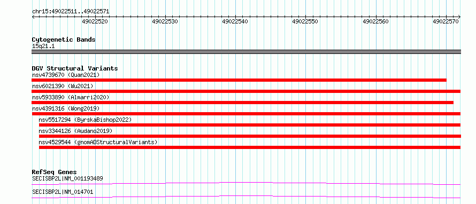Click the 15q21.1 band label

pos(43,46)
